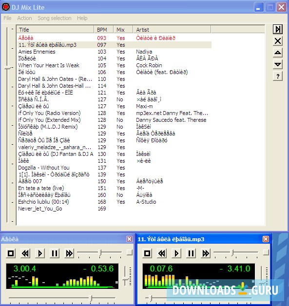Open the Help menu

pos(82,18)
